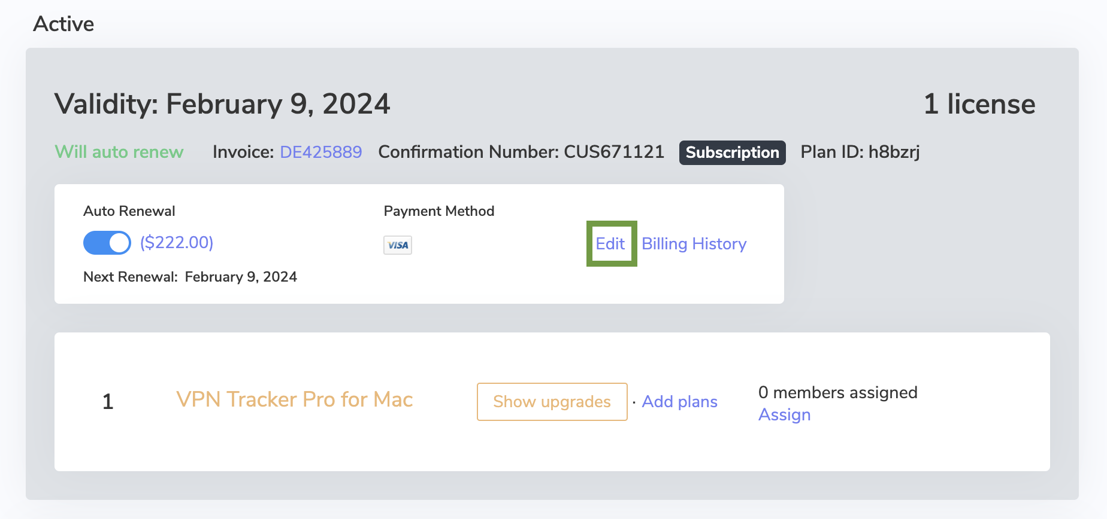Click the Will auto renew status
This screenshot has height=519, width=1107.
[x=119, y=152]
